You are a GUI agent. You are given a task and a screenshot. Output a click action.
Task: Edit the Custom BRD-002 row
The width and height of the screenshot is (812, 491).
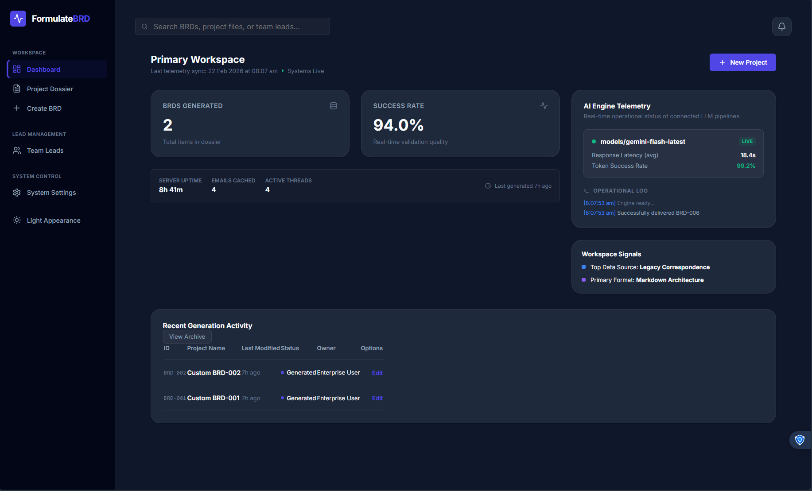[377, 373]
